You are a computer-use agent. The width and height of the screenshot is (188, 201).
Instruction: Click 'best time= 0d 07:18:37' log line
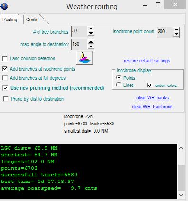[x=38, y=182]
